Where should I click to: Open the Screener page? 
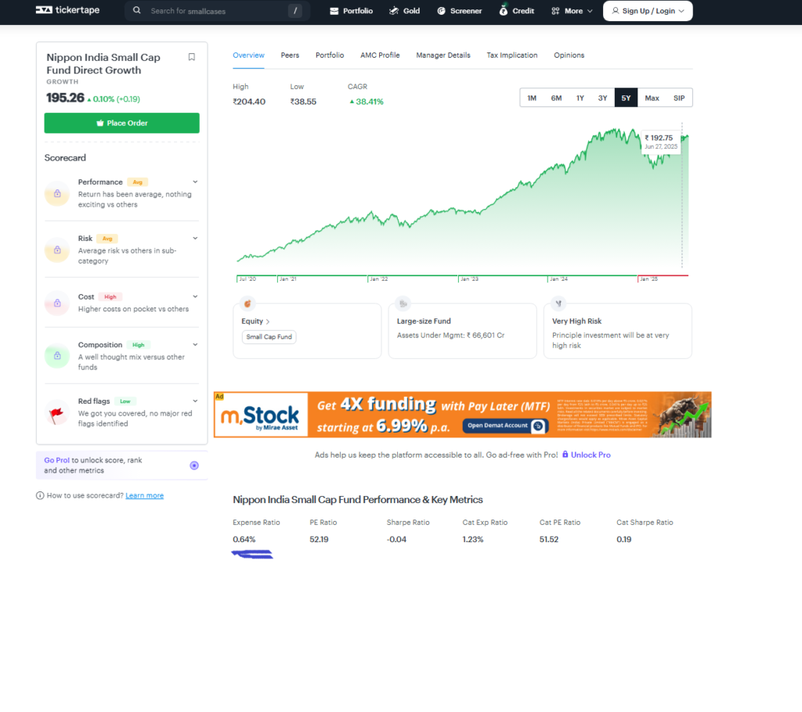pyautogui.click(x=459, y=11)
